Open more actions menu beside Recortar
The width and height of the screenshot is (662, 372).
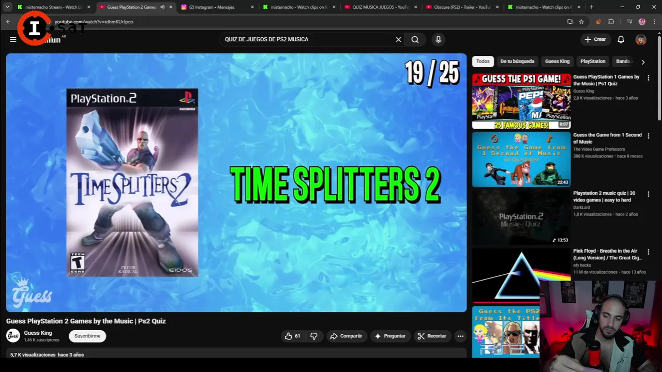[x=460, y=336]
